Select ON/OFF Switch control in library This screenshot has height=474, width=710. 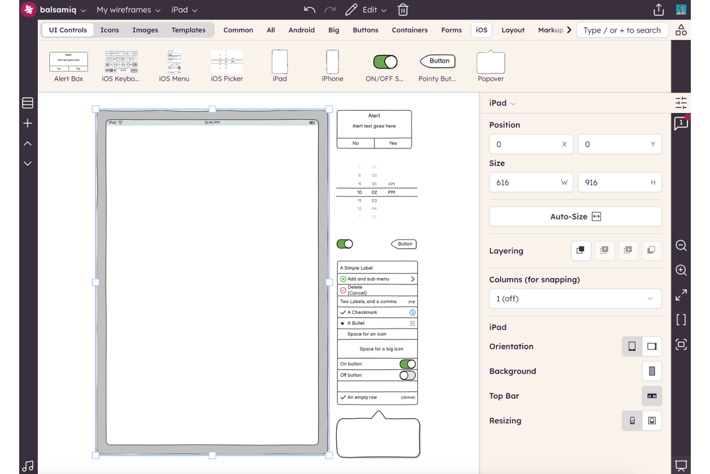(x=385, y=66)
